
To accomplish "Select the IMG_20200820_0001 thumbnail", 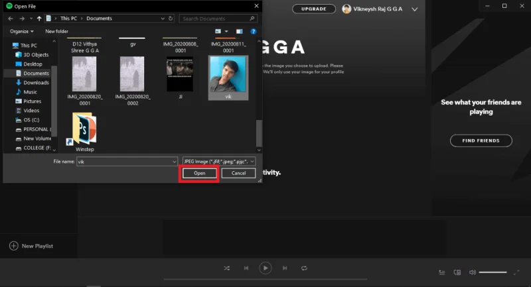I will (x=84, y=74).
